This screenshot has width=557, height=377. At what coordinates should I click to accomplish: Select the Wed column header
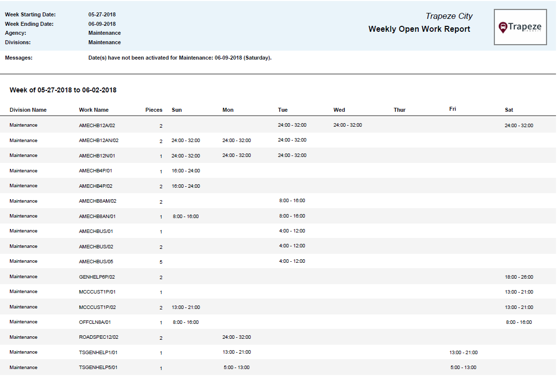(x=339, y=110)
